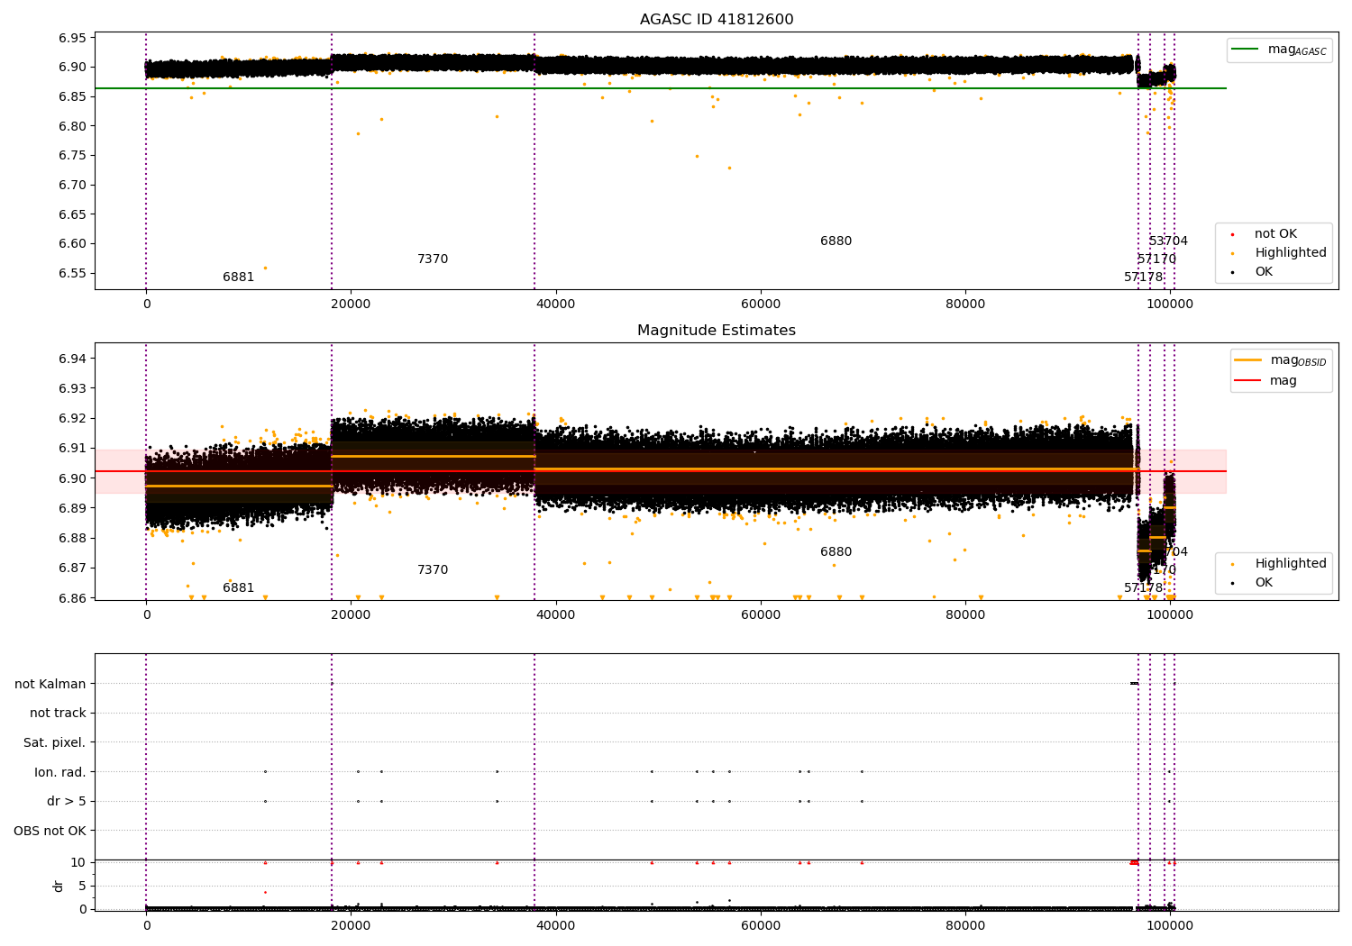Click the y-axis tick label '6.89'
1352x946 pixels.
coord(73,508)
